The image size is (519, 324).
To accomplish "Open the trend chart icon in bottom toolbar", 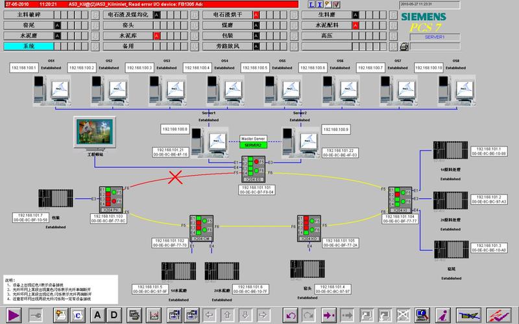I will [x=154, y=315].
